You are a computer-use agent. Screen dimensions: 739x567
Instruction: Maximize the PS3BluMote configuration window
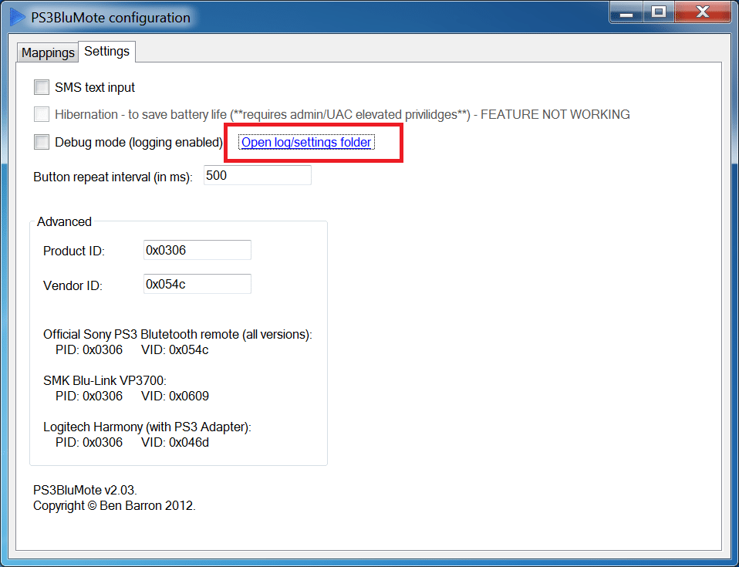pyautogui.click(x=659, y=12)
